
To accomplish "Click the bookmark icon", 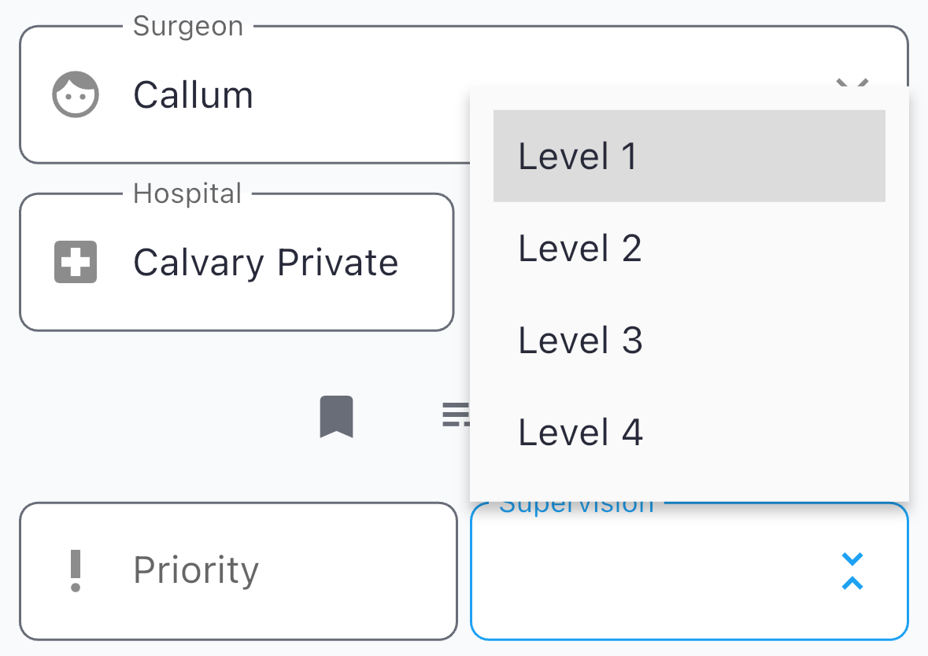I will (x=336, y=417).
